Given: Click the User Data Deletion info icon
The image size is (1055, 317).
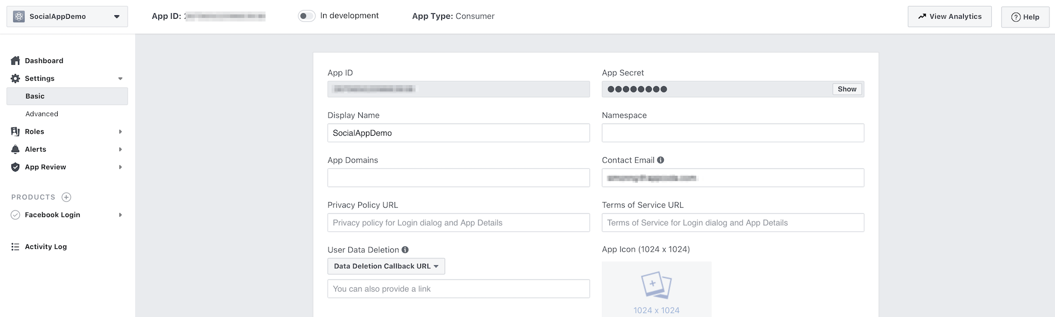Looking at the screenshot, I should click(405, 249).
